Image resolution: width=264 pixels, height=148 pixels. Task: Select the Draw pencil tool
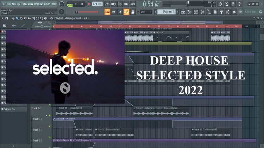click(13, 18)
